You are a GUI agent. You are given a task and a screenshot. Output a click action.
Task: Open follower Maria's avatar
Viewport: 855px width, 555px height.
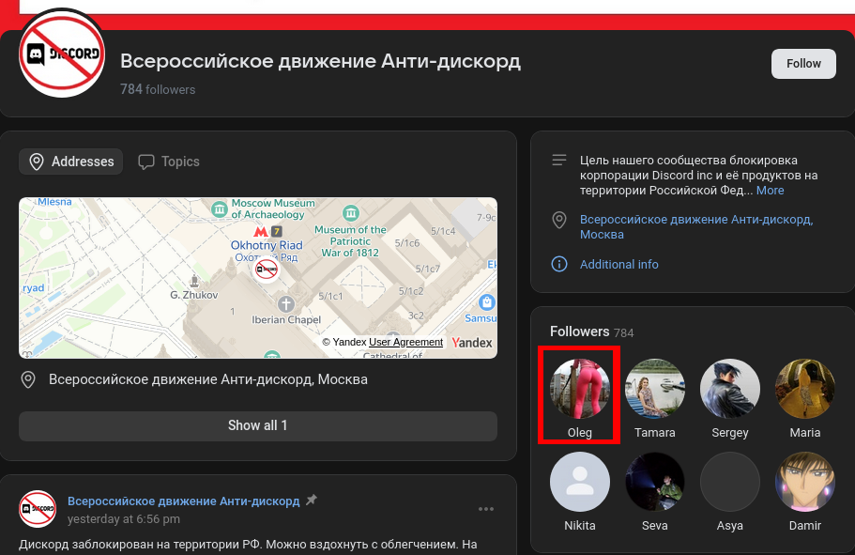[x=805, y=389]
